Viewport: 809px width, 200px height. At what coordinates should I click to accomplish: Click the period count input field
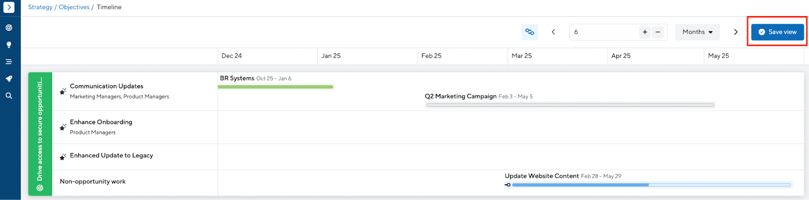coord(604,32)
